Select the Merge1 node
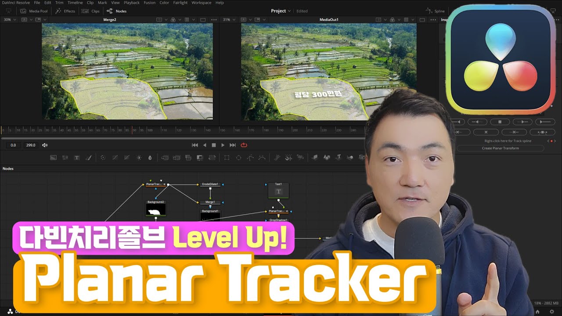Image resolution: width=562 pixels, height=316 pixels. click(210, 202)
